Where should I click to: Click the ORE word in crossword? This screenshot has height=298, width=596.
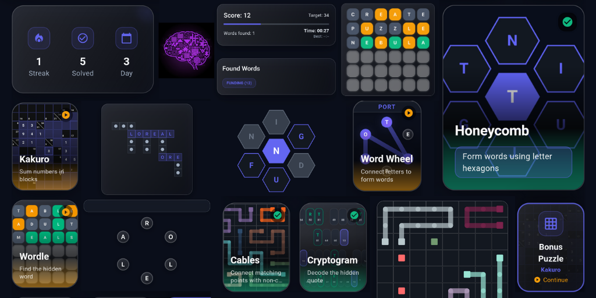pyautogui.click(x=171, y=157)
